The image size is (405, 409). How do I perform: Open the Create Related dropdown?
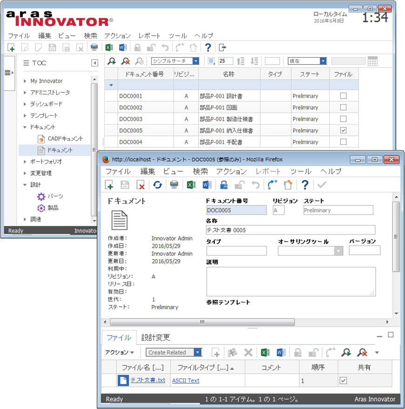pyautogui.click(x=198, y=352)
